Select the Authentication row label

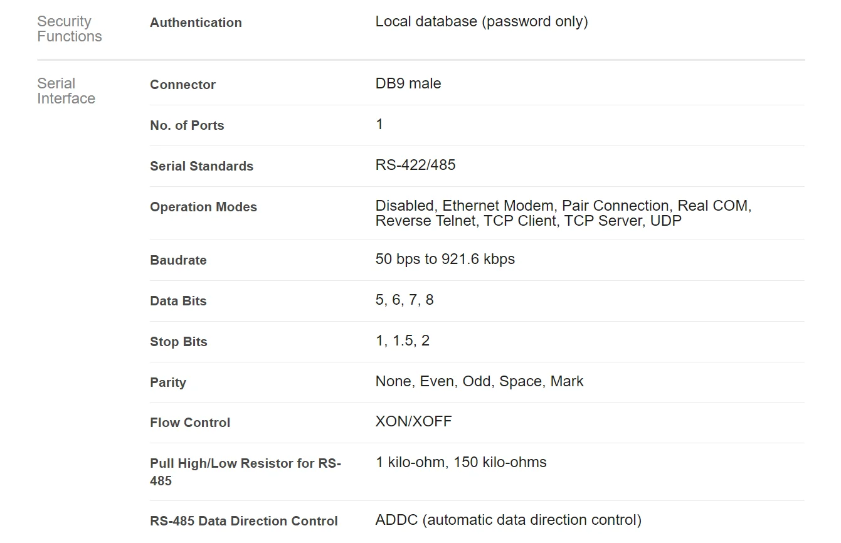tap(196, 23)
